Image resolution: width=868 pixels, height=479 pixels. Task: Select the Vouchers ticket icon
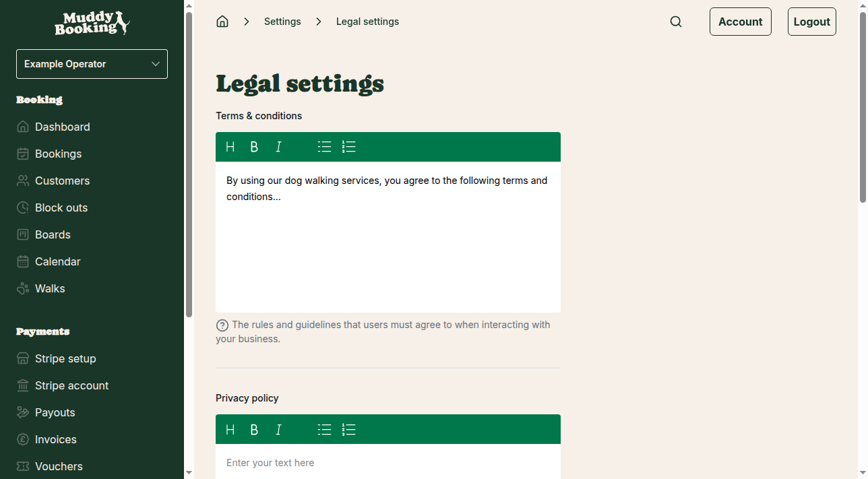coord(22,466)
